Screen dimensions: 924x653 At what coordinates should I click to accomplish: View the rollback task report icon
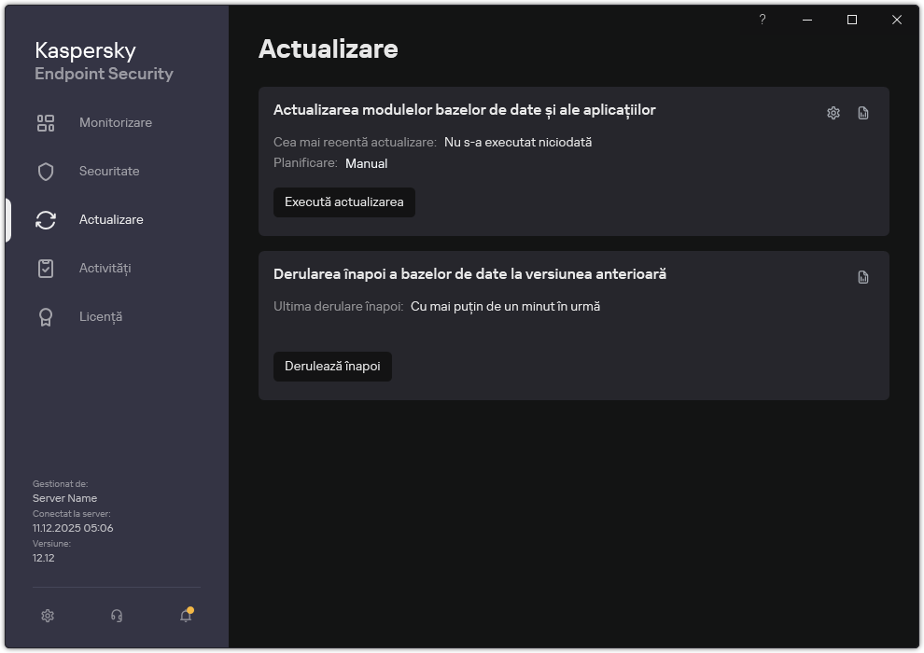tap(862, 277)
